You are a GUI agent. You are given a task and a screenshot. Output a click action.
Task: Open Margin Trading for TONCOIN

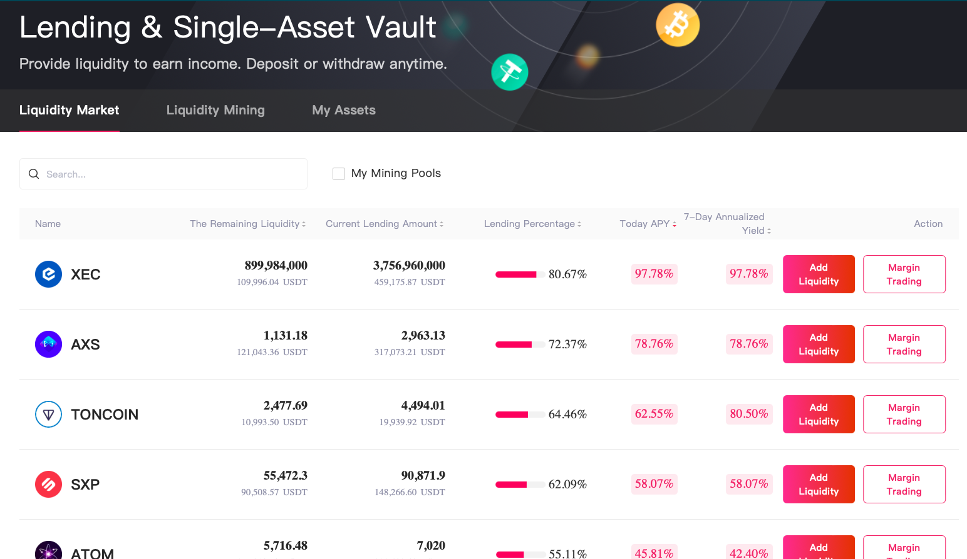coord(904,414)
